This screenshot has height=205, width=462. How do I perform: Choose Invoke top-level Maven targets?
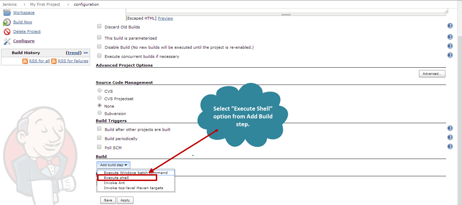coord(136,188)
